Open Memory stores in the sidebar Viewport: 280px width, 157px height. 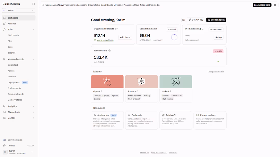pyautogui.click(x=15, y=100)
